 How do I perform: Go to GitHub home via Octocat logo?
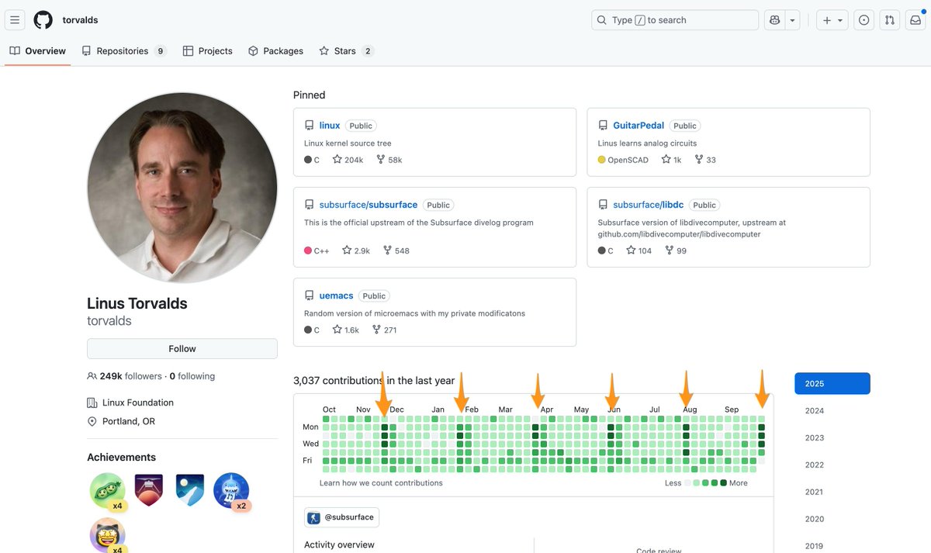click(43, 20)
